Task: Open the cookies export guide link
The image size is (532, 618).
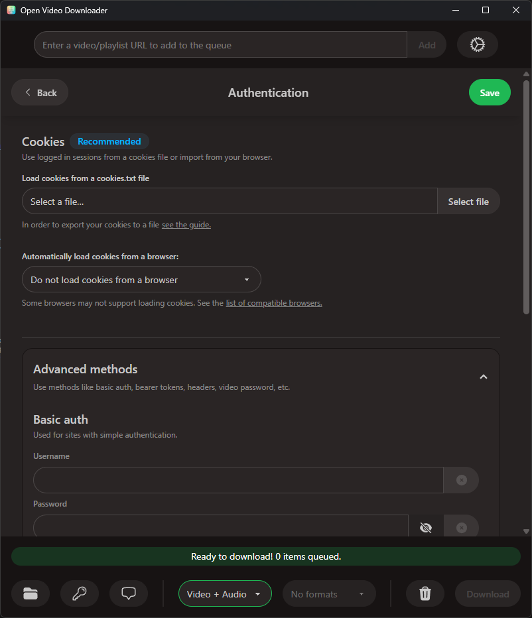Action: [186, 224]
